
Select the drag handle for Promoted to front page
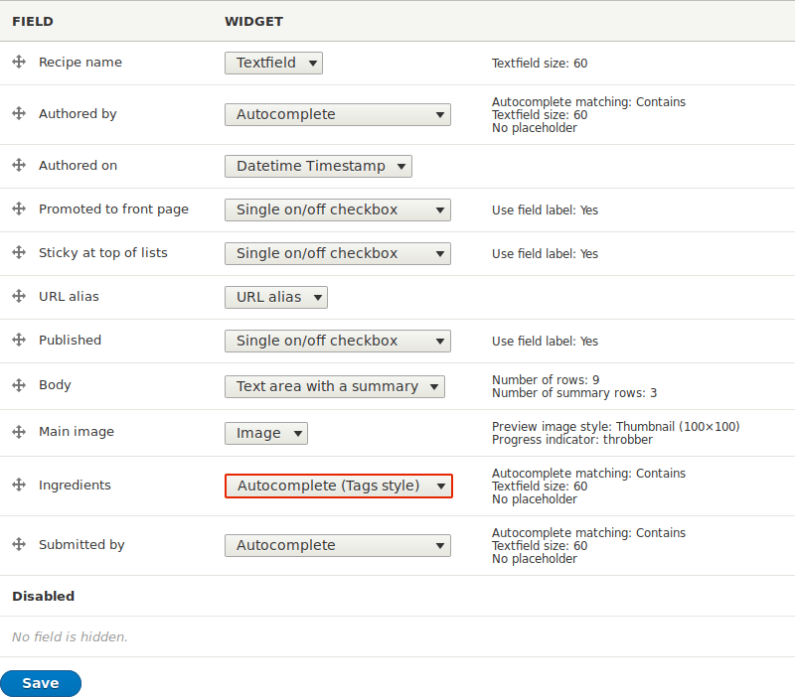point(19,209)
